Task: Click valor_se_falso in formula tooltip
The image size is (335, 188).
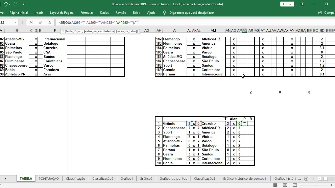Action: [127, 31]
